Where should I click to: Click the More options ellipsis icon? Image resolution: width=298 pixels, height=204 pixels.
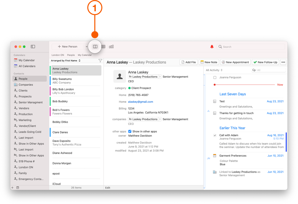coord(283,62)
